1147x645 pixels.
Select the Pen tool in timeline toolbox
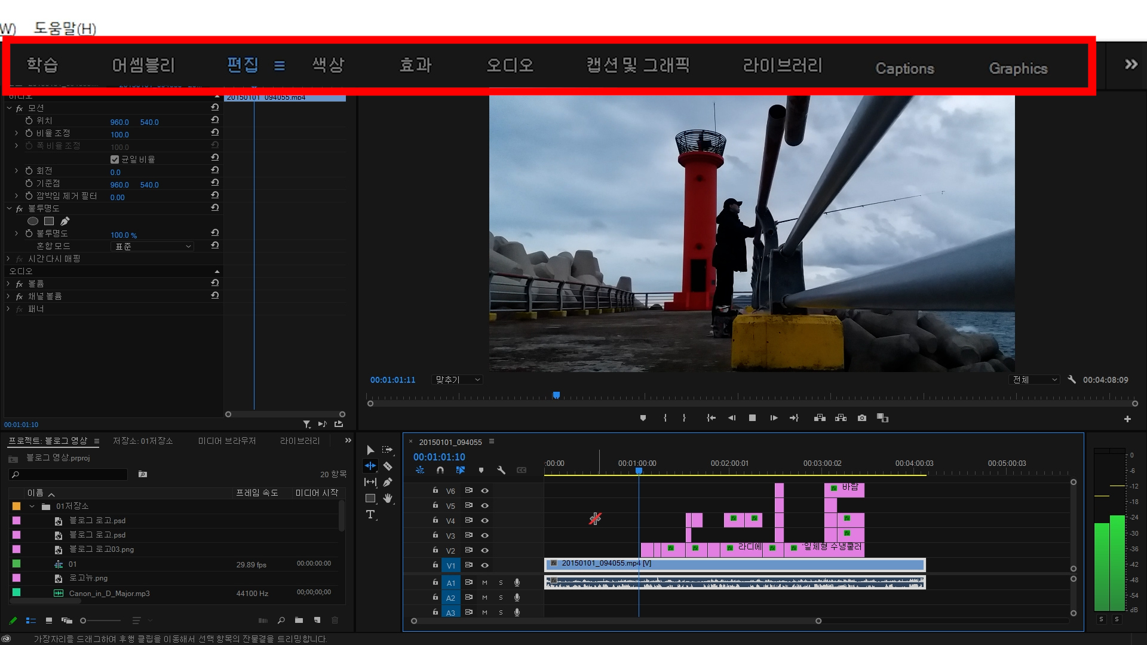coord(388,482)
